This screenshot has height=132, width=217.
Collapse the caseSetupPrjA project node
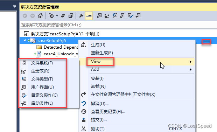coord(24,41)
